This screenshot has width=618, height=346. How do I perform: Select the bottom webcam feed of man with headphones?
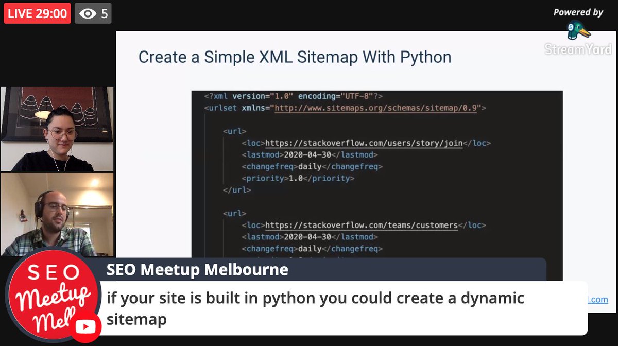click(x=57, y=214)
